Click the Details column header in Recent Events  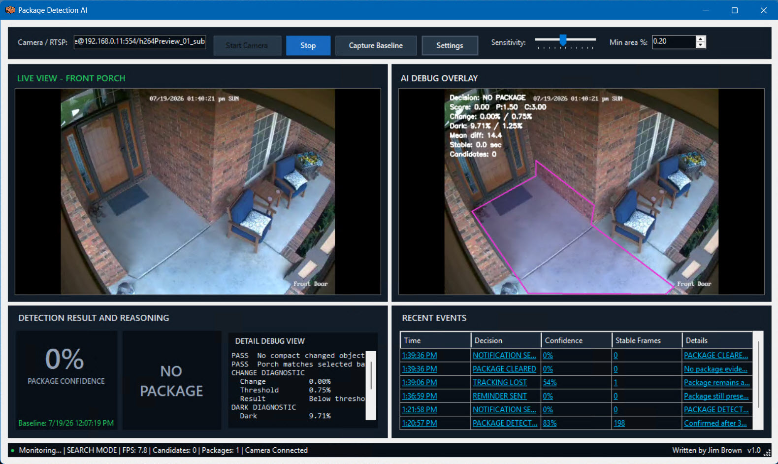click(717, 340)
